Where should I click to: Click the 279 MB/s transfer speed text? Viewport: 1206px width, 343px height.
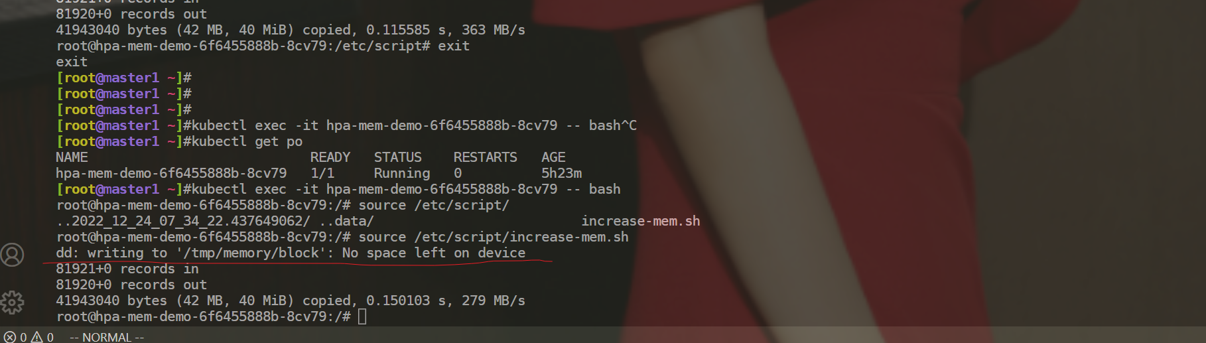494,301
